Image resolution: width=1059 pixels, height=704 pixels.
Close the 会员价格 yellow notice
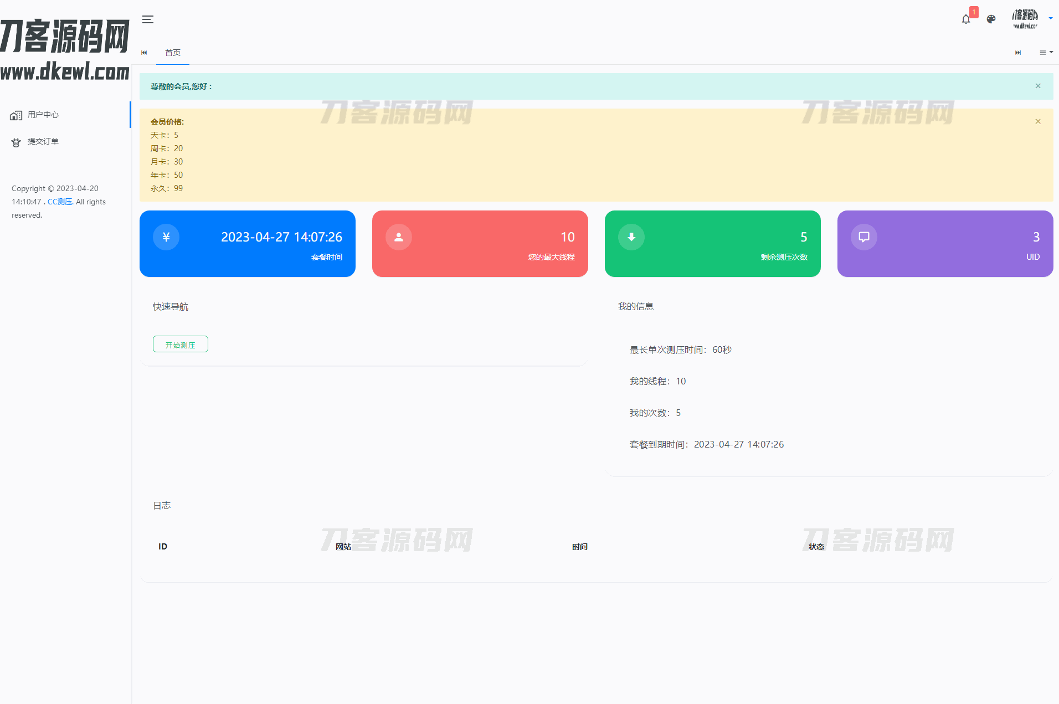(1038, 121)
